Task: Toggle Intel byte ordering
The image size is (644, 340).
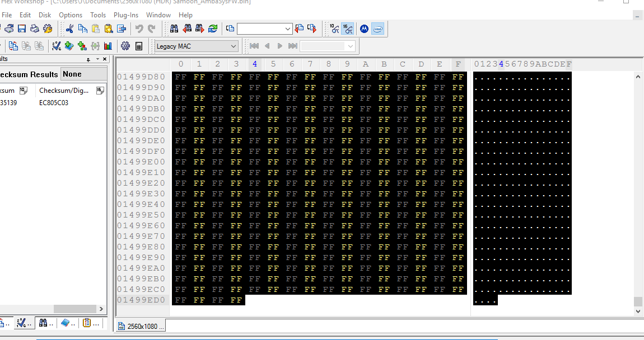Action: click(378, 29)
